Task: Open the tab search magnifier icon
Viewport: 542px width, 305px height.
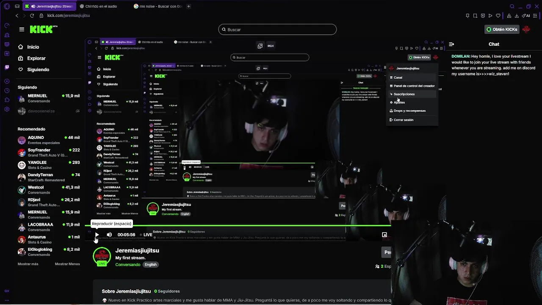Action: pyautogui.click(x=512, y=6)
